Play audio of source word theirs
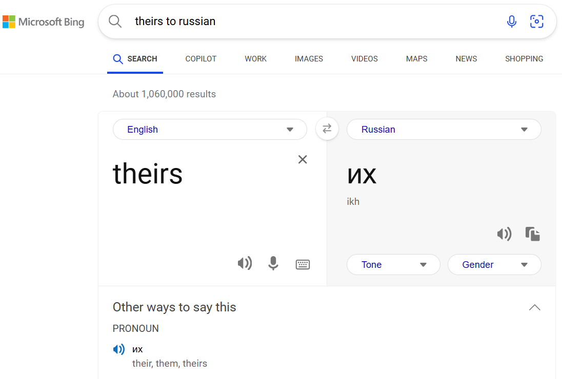 click(x=245, y=263)
